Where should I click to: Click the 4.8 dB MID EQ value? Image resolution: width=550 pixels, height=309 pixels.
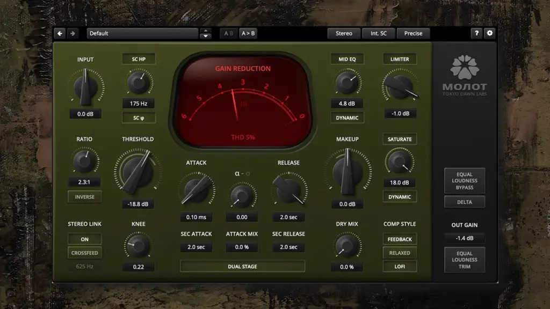tap(347, 104)
